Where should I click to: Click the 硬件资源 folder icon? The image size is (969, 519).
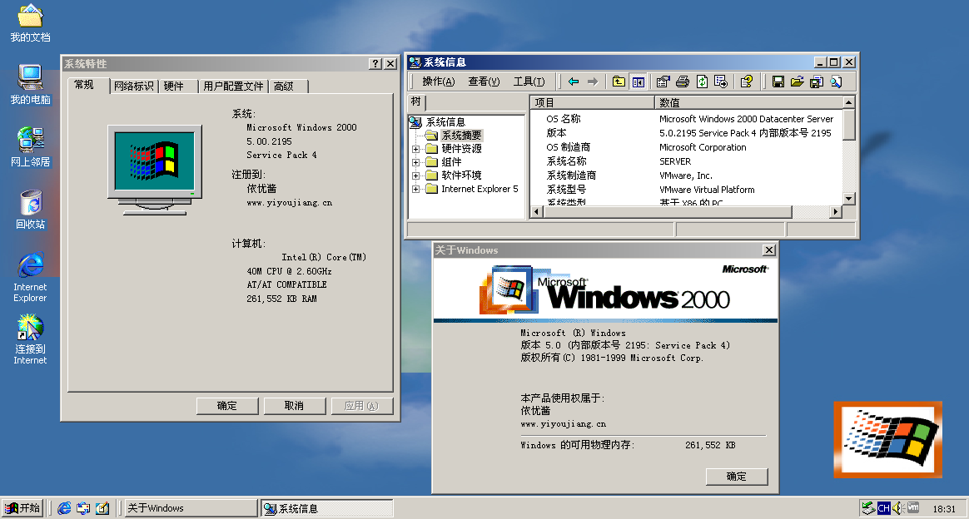click(431, 149)
